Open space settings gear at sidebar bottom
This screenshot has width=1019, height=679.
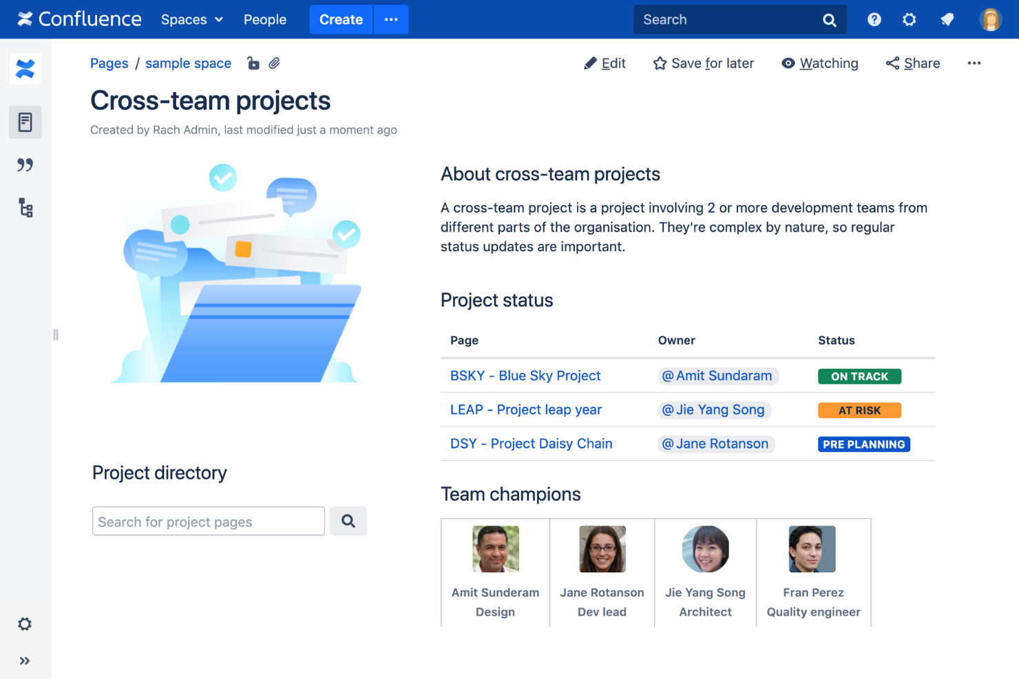click(25, 624)
